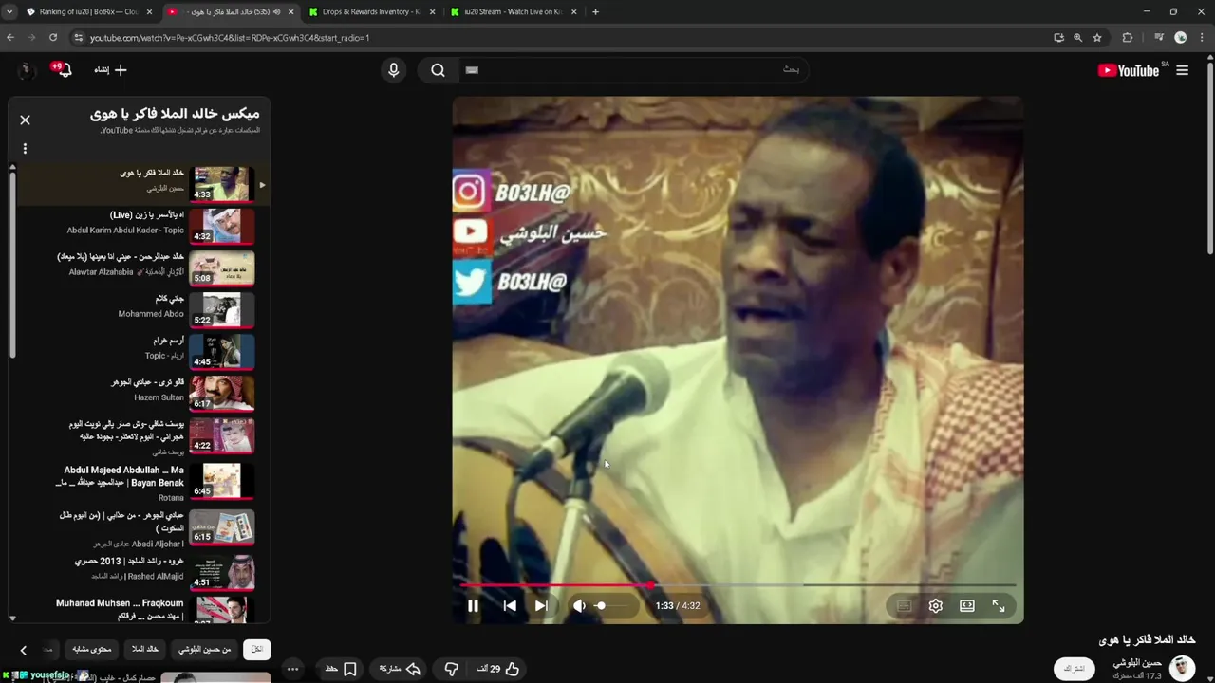Viewport: 1215px width, 683px height.
Task: Seek on the video progress bar
Action: pos(738,585)
